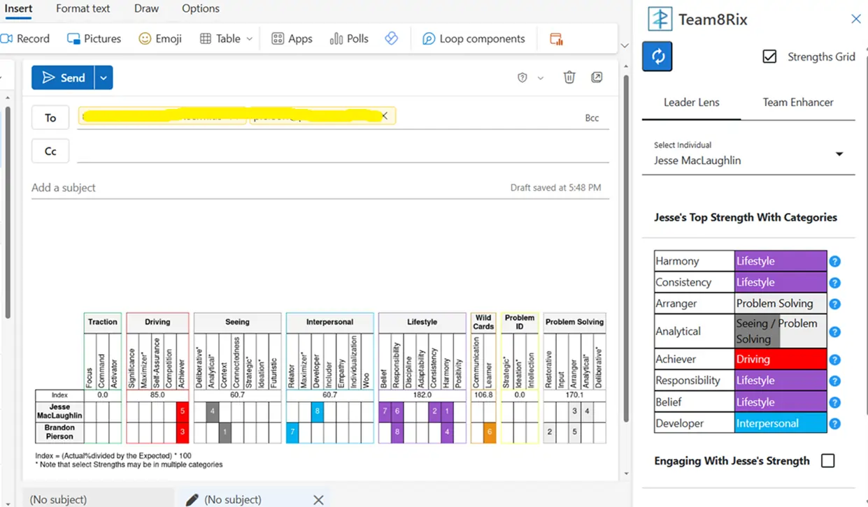Pop out the message into a new window
The image size is (868, 507).
(x=597, y=78)
